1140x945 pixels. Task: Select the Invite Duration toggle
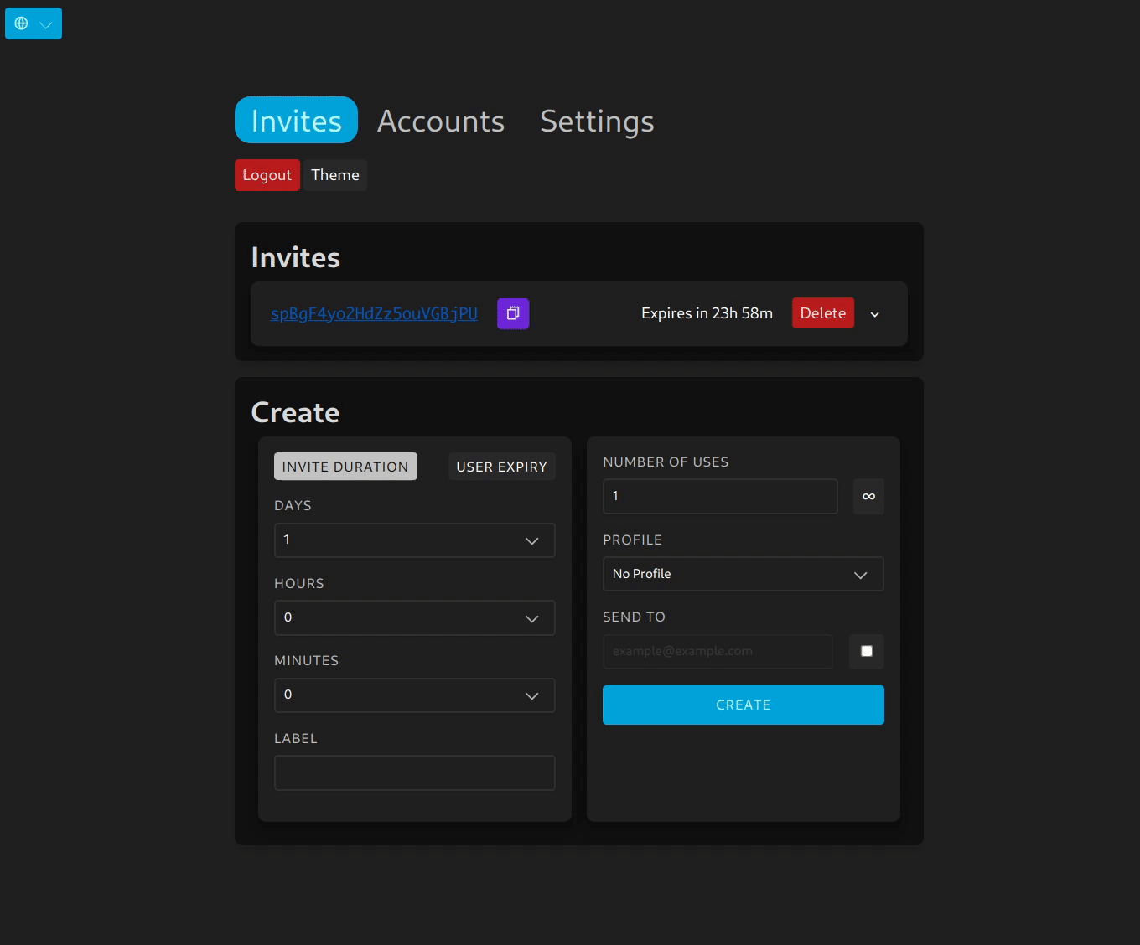[x=345, y=467]
